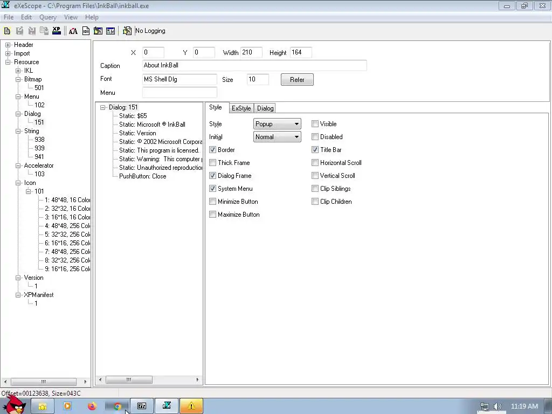Open the Help menu
Viewport: 552px width, 414px height.
pos(92,17)
